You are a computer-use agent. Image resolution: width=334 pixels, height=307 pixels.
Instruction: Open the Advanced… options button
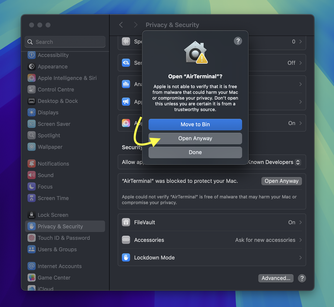tap(276, 278)
